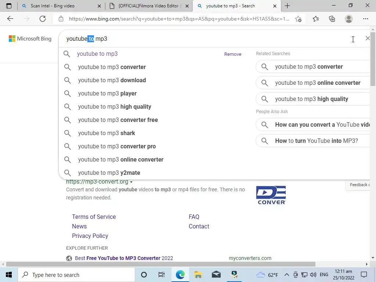Open Cortana from the taskbar
The height and width of the screenshot is (282, 376).
tap(144, 275)
